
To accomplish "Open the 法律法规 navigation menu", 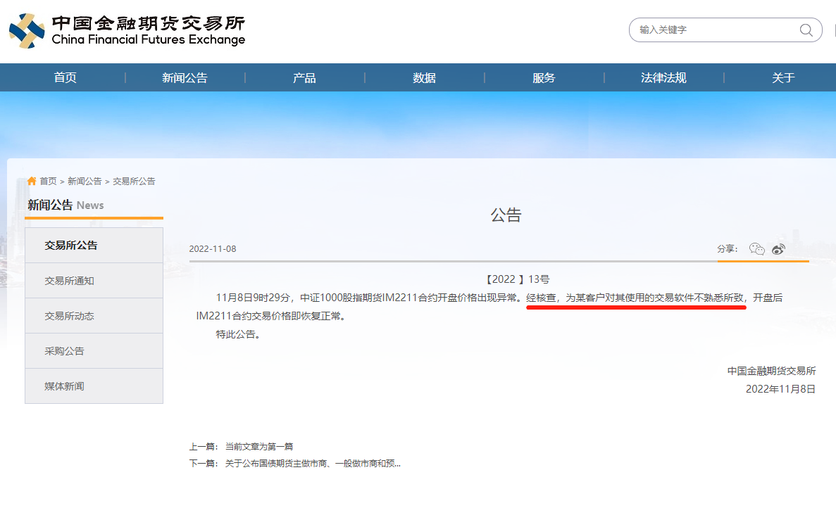I will (x=663, y=78).
